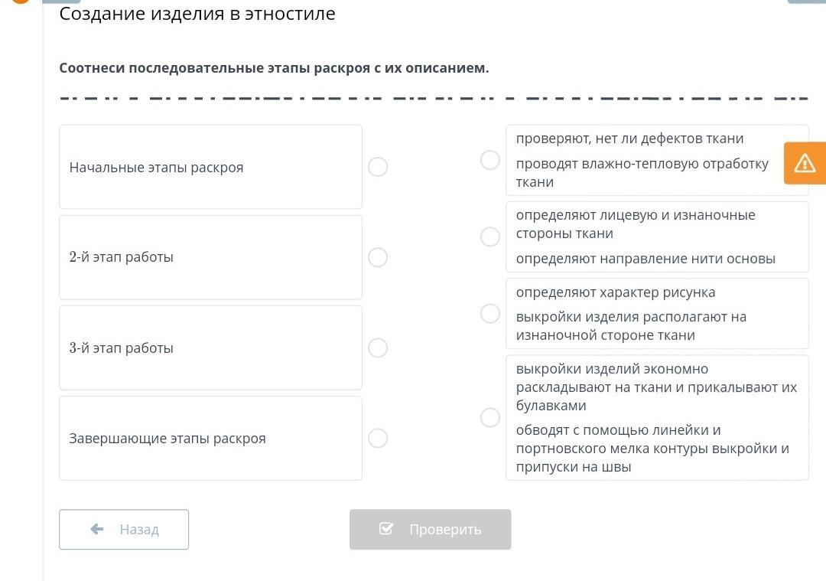Select circle beside 'выкройки изделий экономно' answer
The height and width of the screenshot is (581, 826).
[490, 417]
